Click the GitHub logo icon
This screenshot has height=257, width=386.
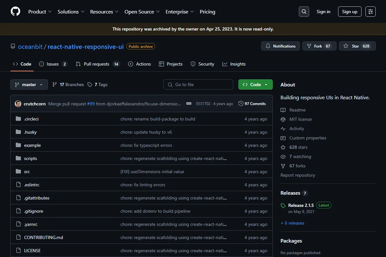[x=15, y=12]
